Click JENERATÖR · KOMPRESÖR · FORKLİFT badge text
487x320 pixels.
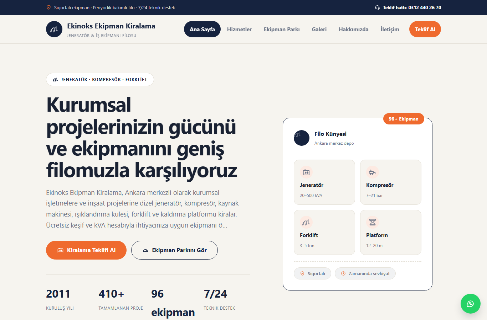tap(104, 80)
